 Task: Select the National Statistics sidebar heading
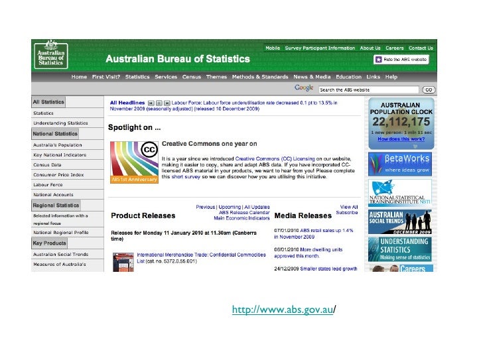(55, 134)
